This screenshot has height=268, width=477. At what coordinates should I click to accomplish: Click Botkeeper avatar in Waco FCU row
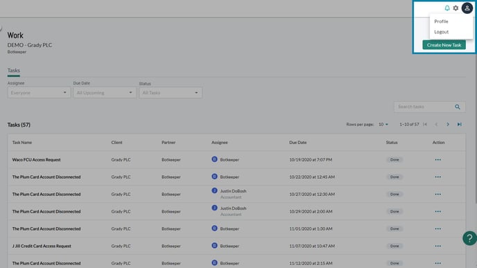(x=214, y=159)
